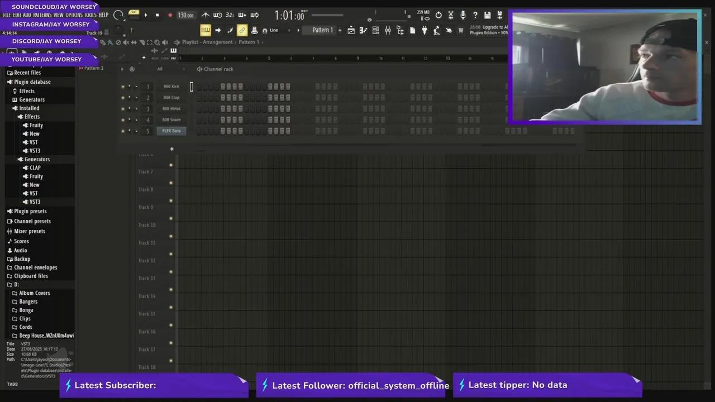Select the playlist slip tool icon

(134, 42)
